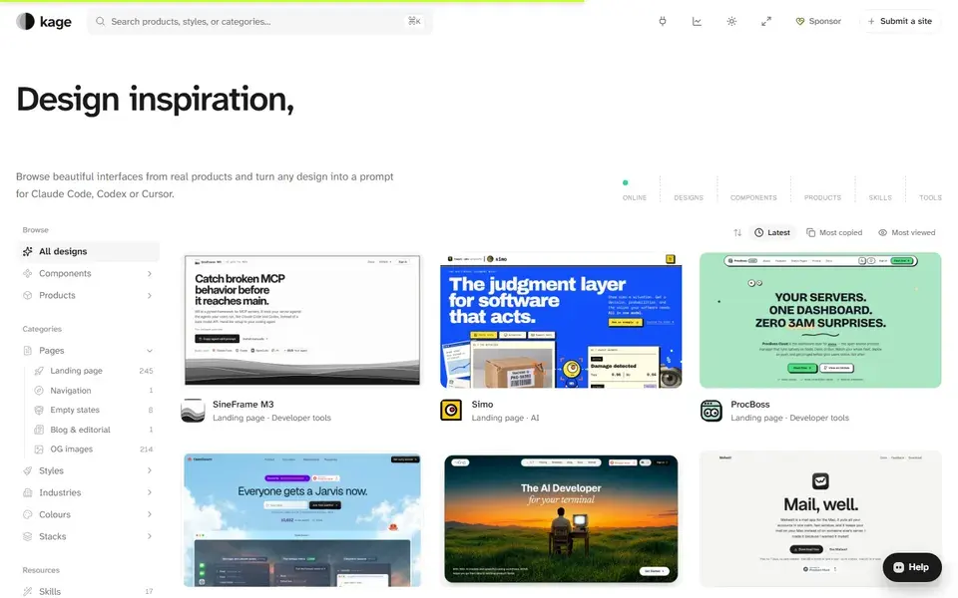Image resolution: width=958 pixels, height=598 pixels.
Task: Open 'The AI Developer' sunset thumbnail
Action: [561, 520]
